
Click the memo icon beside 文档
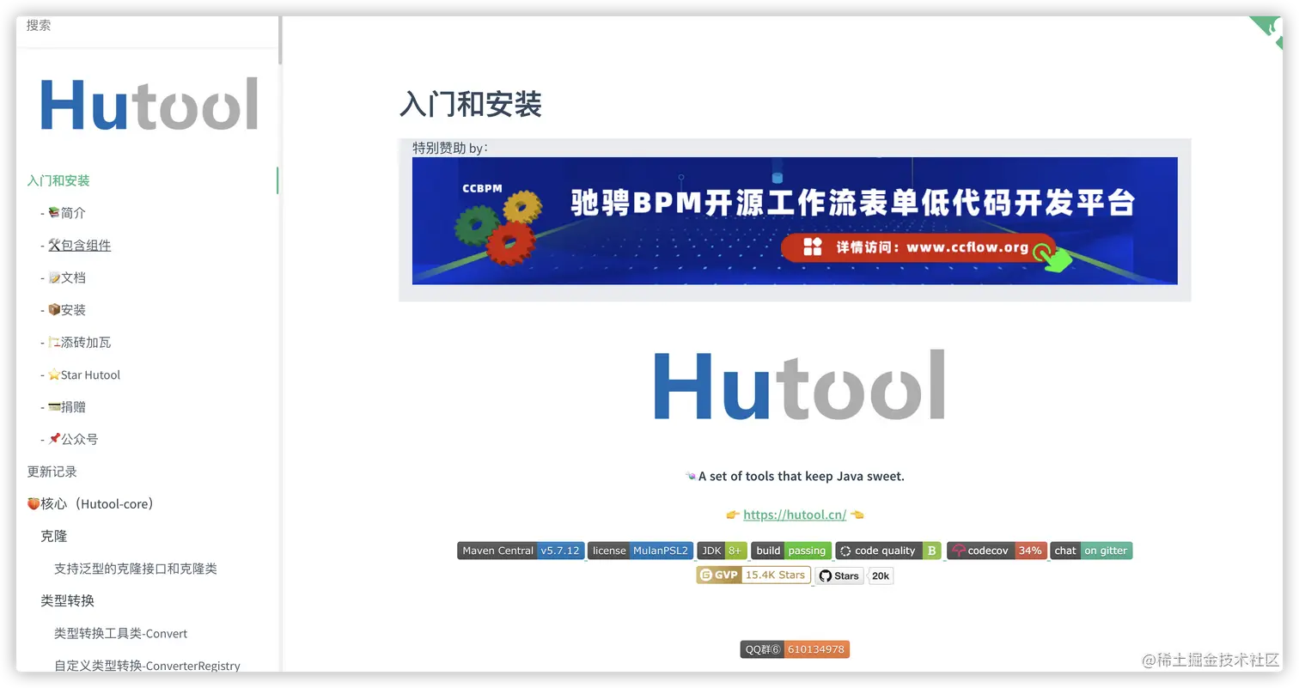[55, 277]
